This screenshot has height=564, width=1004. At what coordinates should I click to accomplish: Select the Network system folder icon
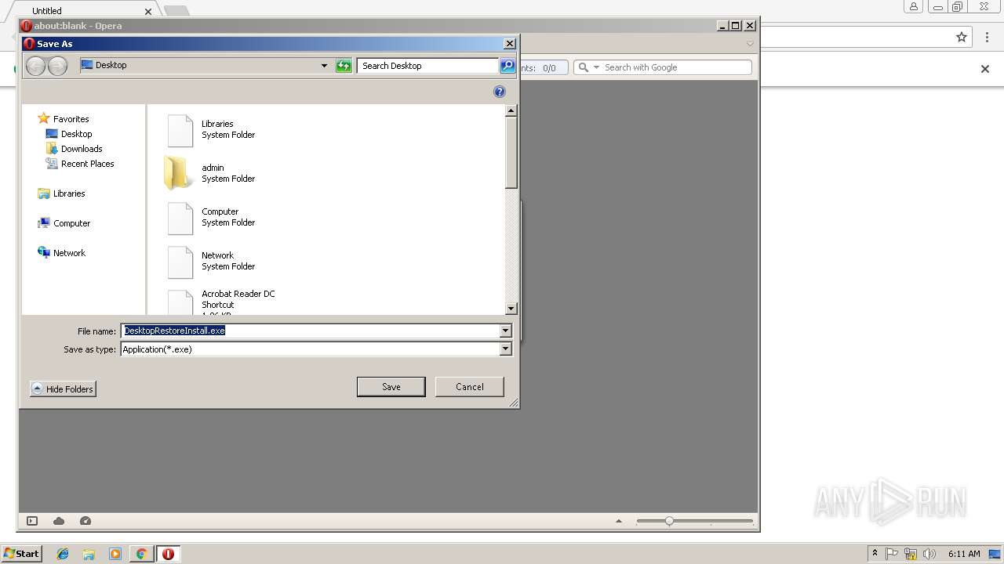(180, 262)
